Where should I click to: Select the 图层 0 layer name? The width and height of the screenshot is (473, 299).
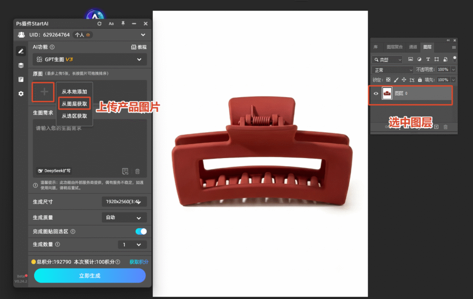coord(401,94)
